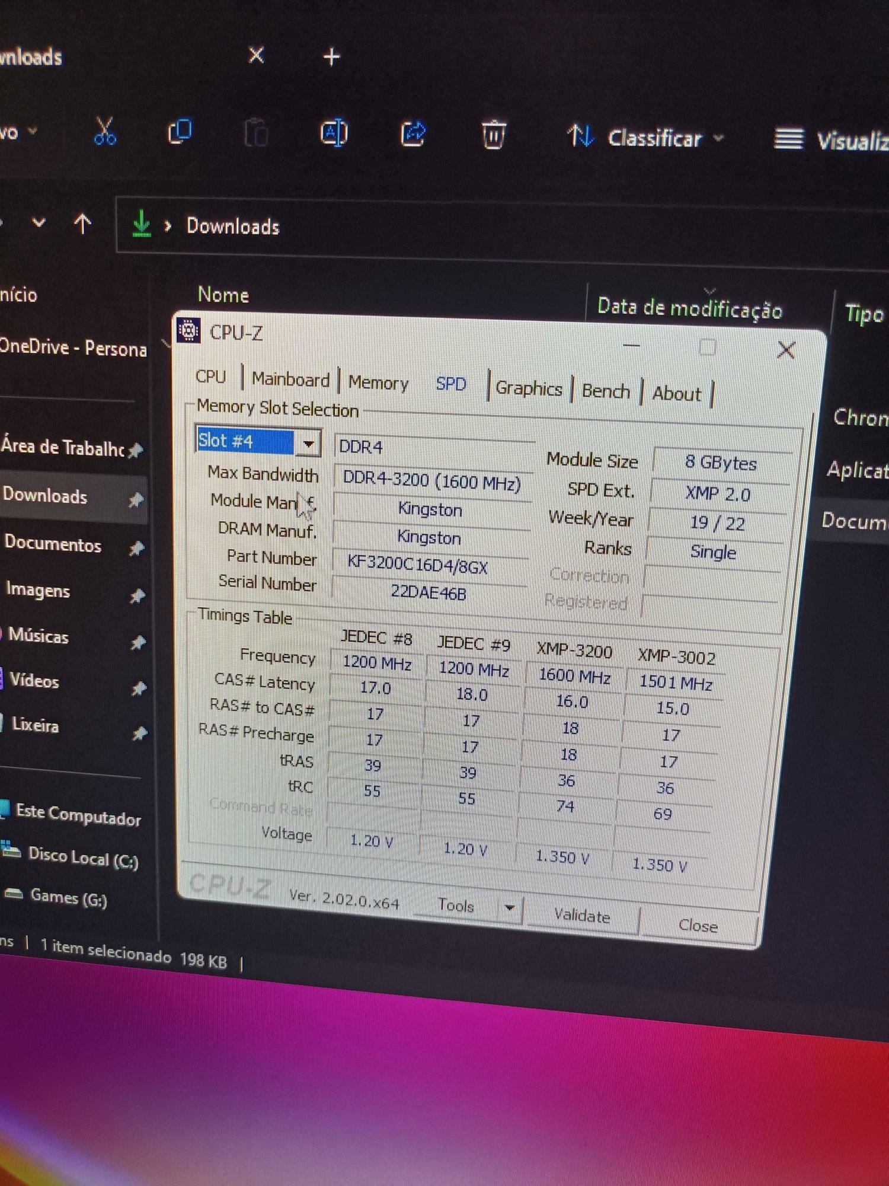Screen dimensions: 889x1186
Task: Open Disco Local (C:) drive
Action: (83, 857)
